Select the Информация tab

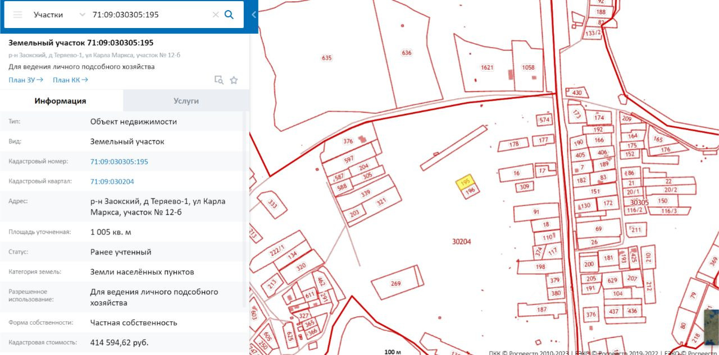pos(60,101)
